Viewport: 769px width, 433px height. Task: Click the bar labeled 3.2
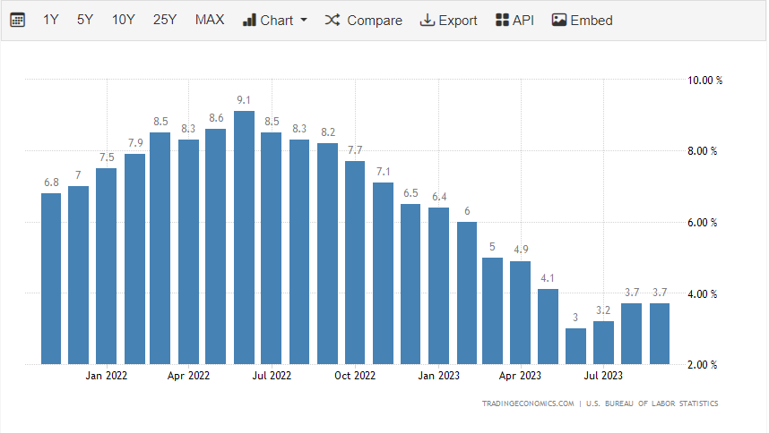coord(603,343)
